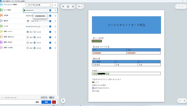Select いいえ for 質問：知人から

[35, 37]
